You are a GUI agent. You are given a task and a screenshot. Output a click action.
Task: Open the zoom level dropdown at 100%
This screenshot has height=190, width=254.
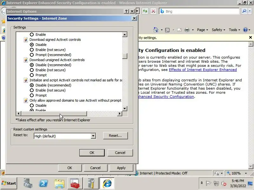pyautogui.click(x=246, y=173)
